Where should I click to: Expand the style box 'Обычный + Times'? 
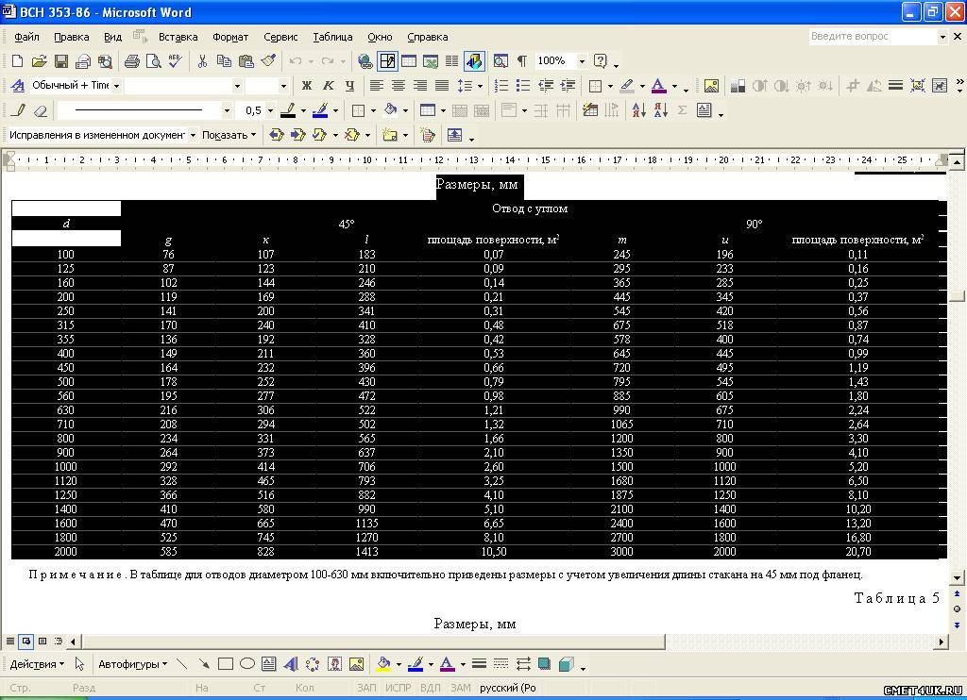pyautogui.click(x=116, y=86)
